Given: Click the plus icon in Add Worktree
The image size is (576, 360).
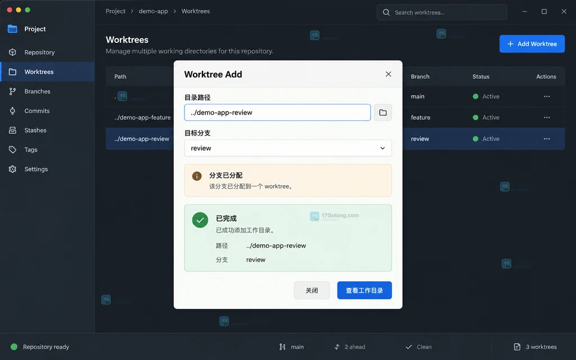Looking at the screenshot, I should coord(510,44).
